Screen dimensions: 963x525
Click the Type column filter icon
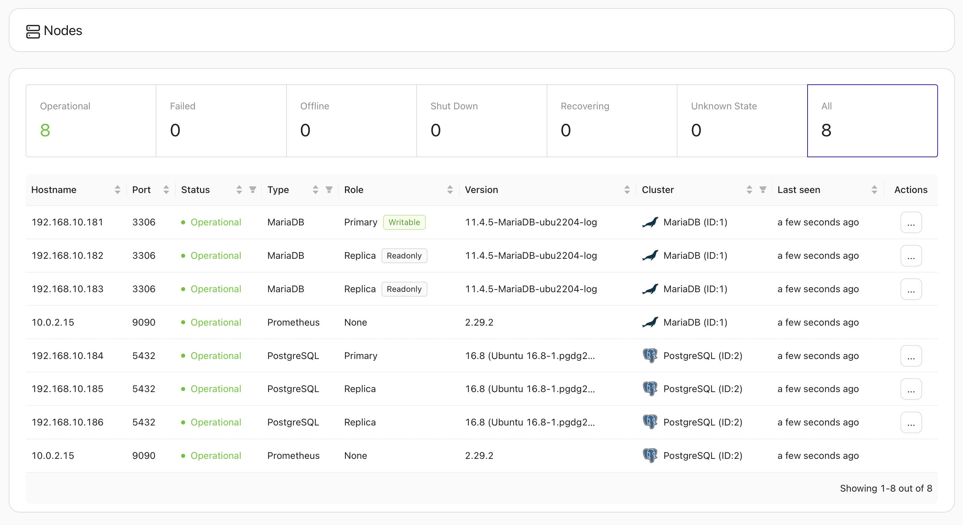point(329,190)
